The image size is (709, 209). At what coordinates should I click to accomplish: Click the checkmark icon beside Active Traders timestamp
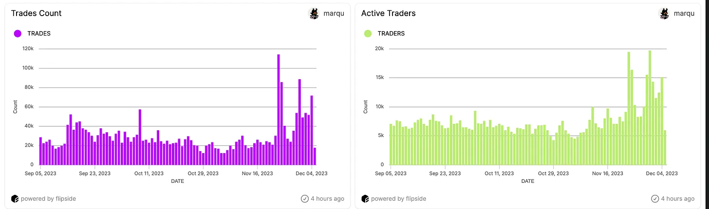pyautogui.click(x=655, y=198)
